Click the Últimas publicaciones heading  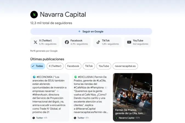coord(47,59)
